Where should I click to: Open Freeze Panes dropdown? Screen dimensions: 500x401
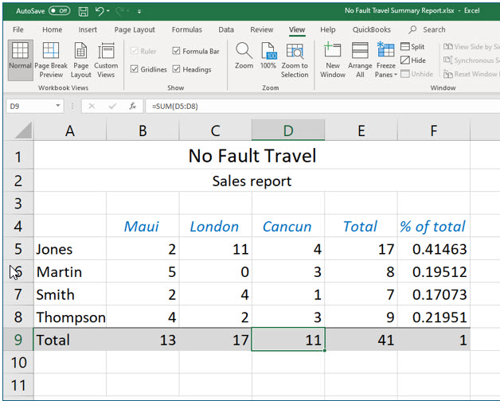(386, 60)
